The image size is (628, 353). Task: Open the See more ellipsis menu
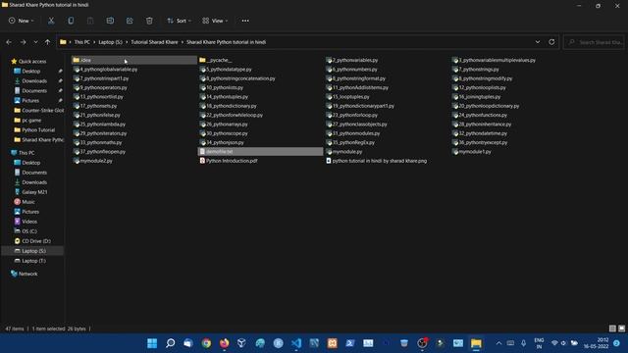tap(245, 21)
